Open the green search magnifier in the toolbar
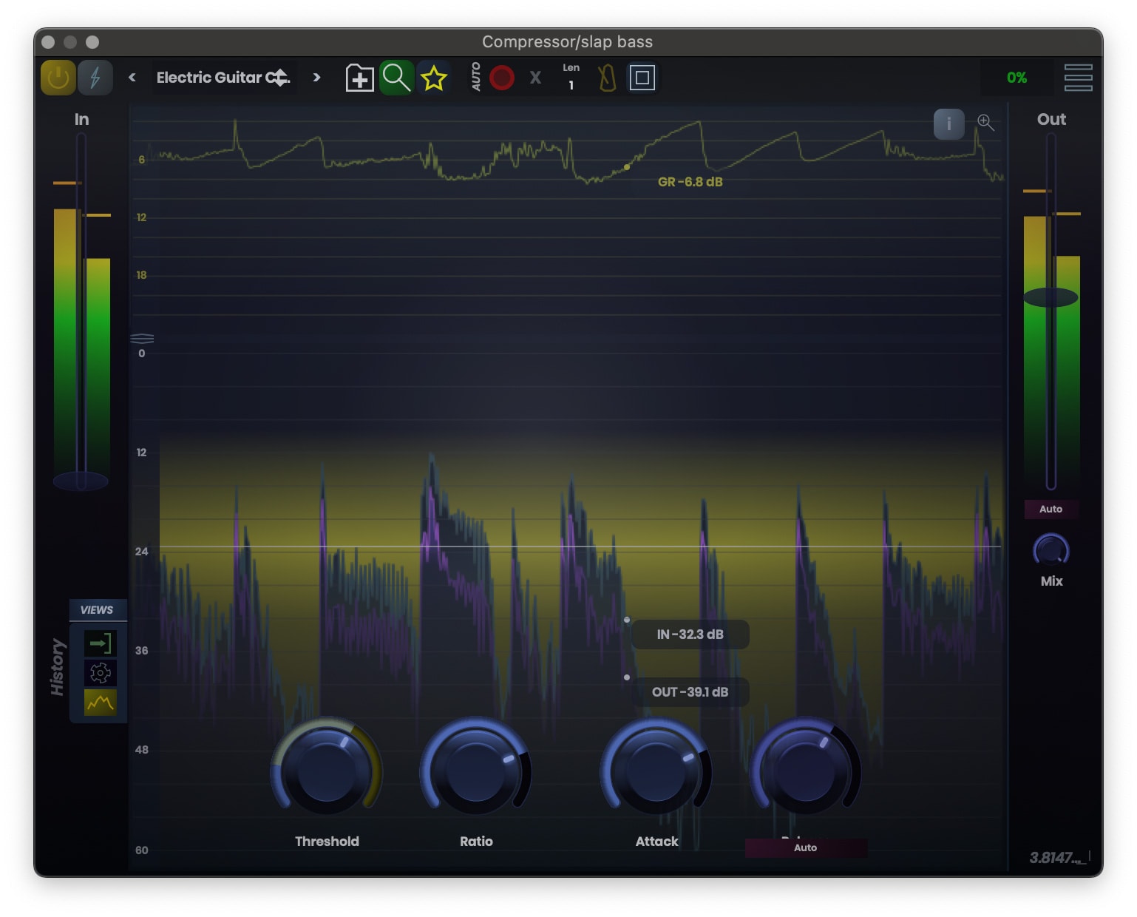The image size is (1137, 917). tap(397, 77)
